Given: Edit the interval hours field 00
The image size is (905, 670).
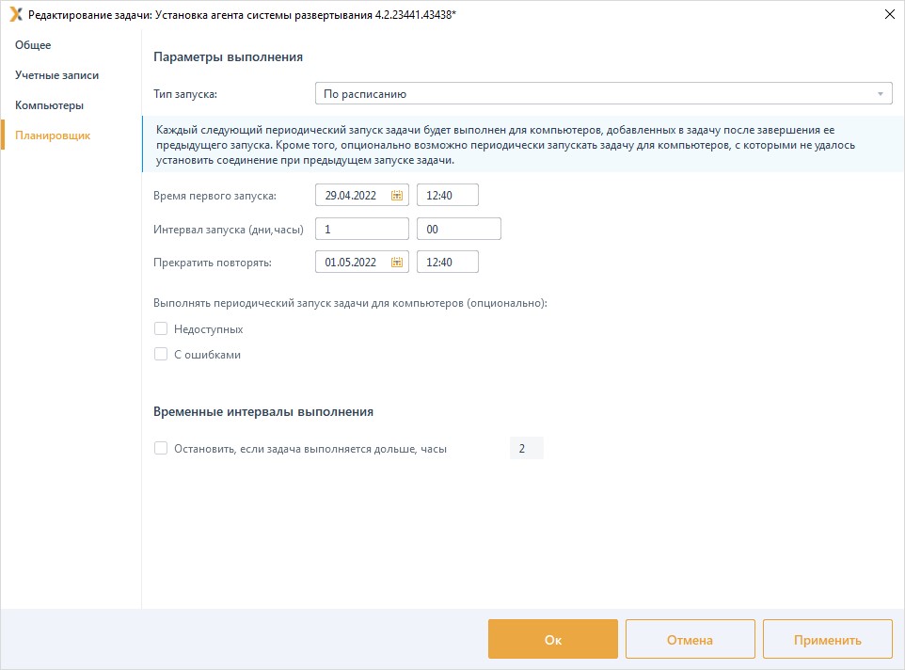Looking at the screenshot, I should (x=459, y=229).
